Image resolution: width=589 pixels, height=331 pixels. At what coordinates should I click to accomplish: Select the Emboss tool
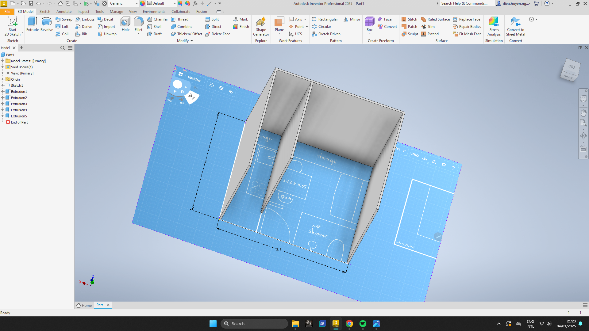(85, 19)
